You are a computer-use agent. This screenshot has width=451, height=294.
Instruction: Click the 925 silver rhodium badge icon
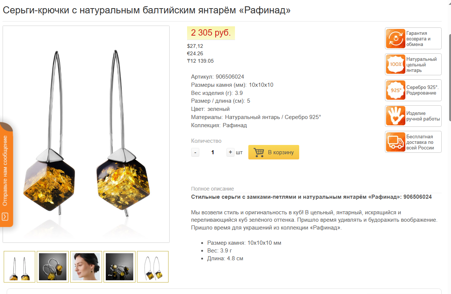click(396, 90)
